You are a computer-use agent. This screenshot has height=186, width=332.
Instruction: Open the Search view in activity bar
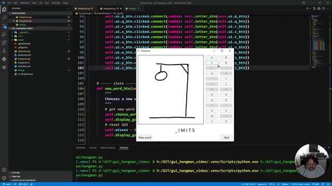[4, 18]
